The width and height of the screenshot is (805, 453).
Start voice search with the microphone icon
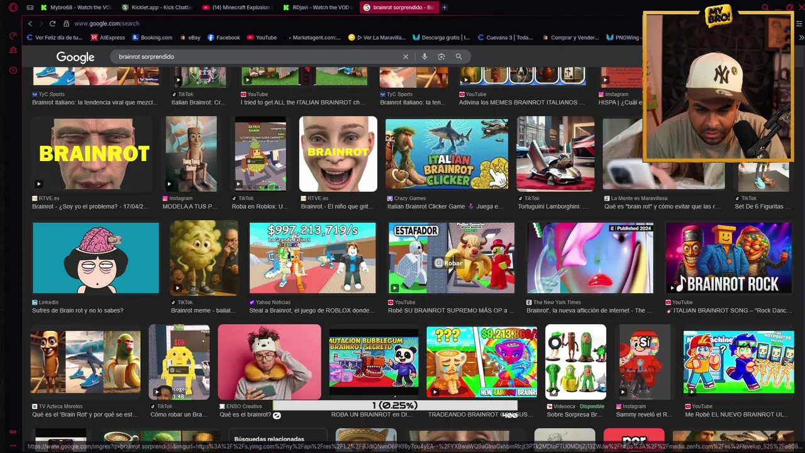tap(425, 57)
